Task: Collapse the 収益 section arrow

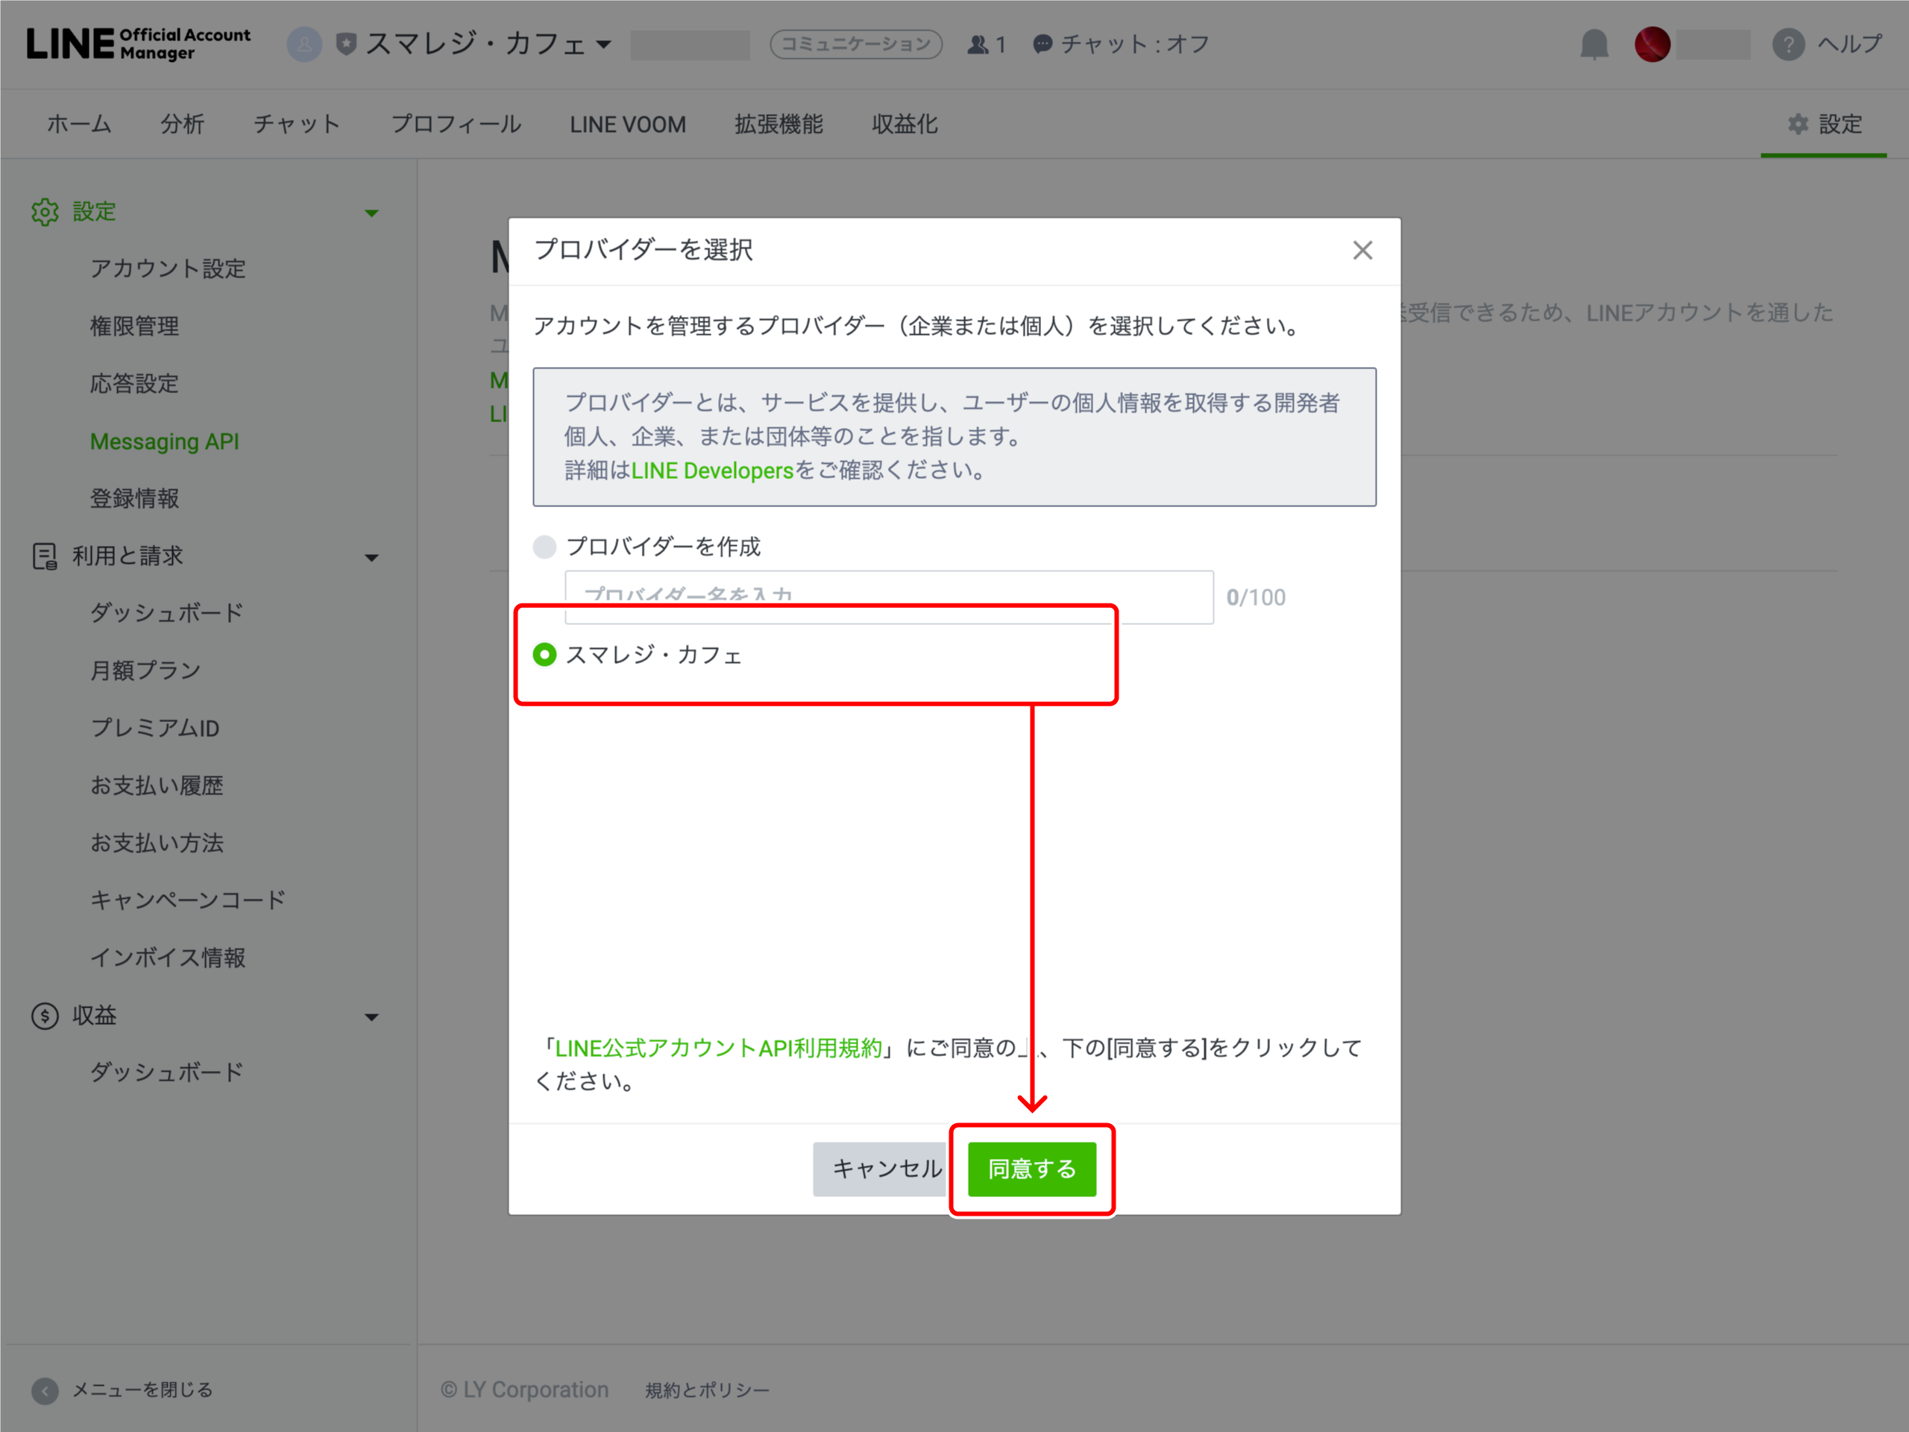Action: 372,1017
